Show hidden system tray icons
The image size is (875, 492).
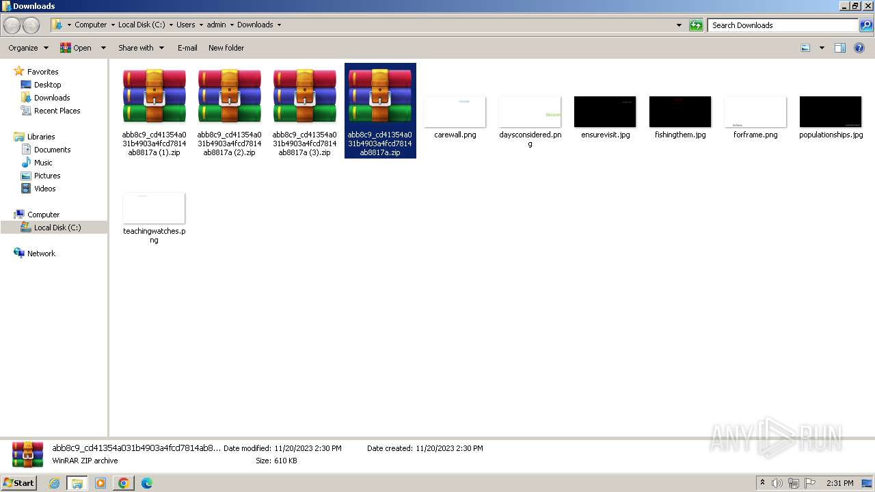tap(763, 483)
